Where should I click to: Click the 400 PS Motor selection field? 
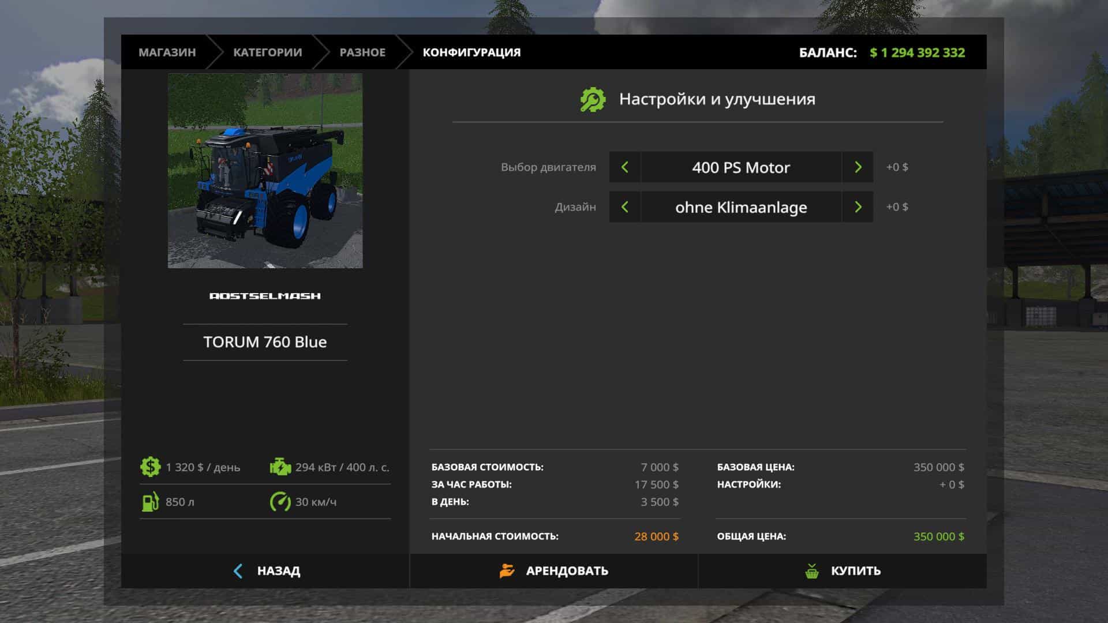coord(741,167)
